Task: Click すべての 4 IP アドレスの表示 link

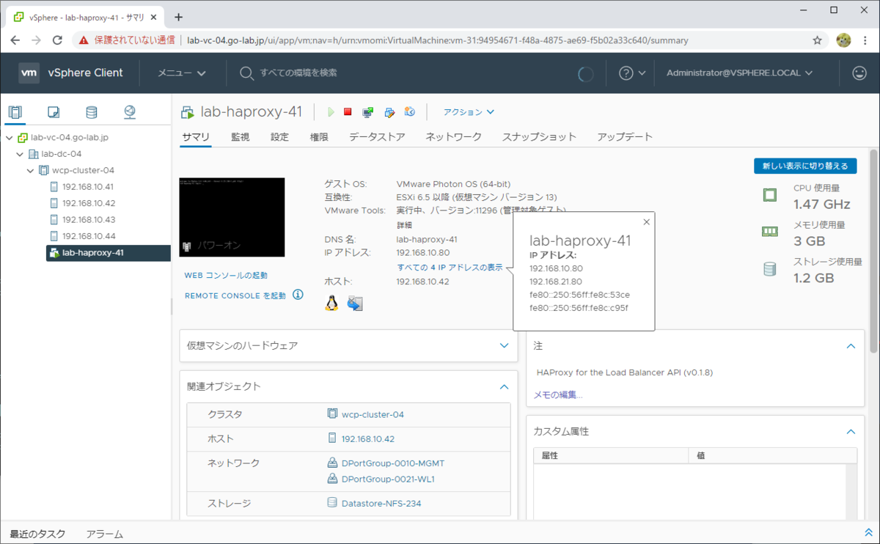Action: click(450, 267)
